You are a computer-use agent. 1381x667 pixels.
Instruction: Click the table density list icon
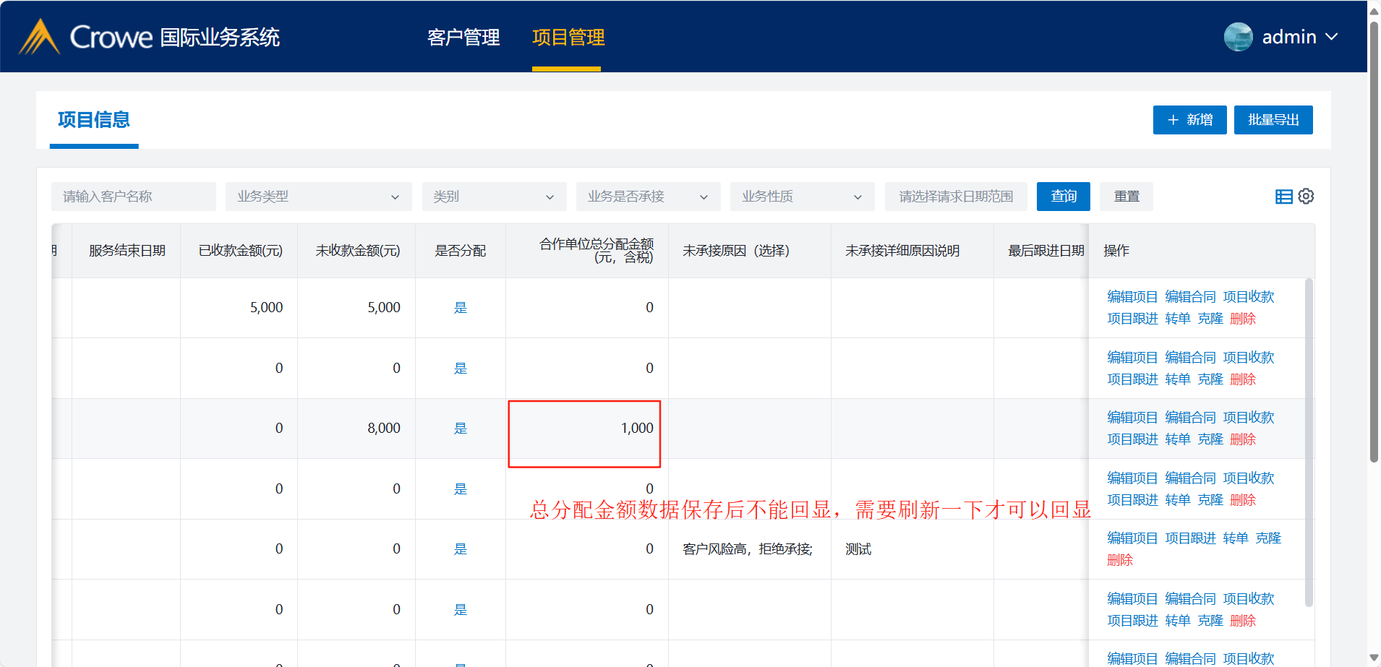pyautogui.click(x=1283, y=197)
